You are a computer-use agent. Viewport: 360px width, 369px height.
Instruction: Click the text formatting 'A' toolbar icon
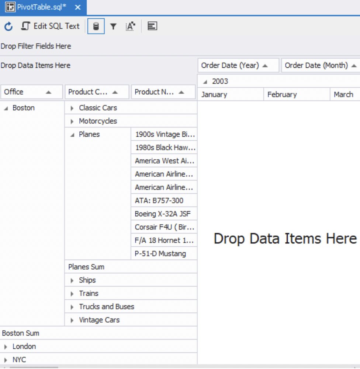click(x=130, y=27)
